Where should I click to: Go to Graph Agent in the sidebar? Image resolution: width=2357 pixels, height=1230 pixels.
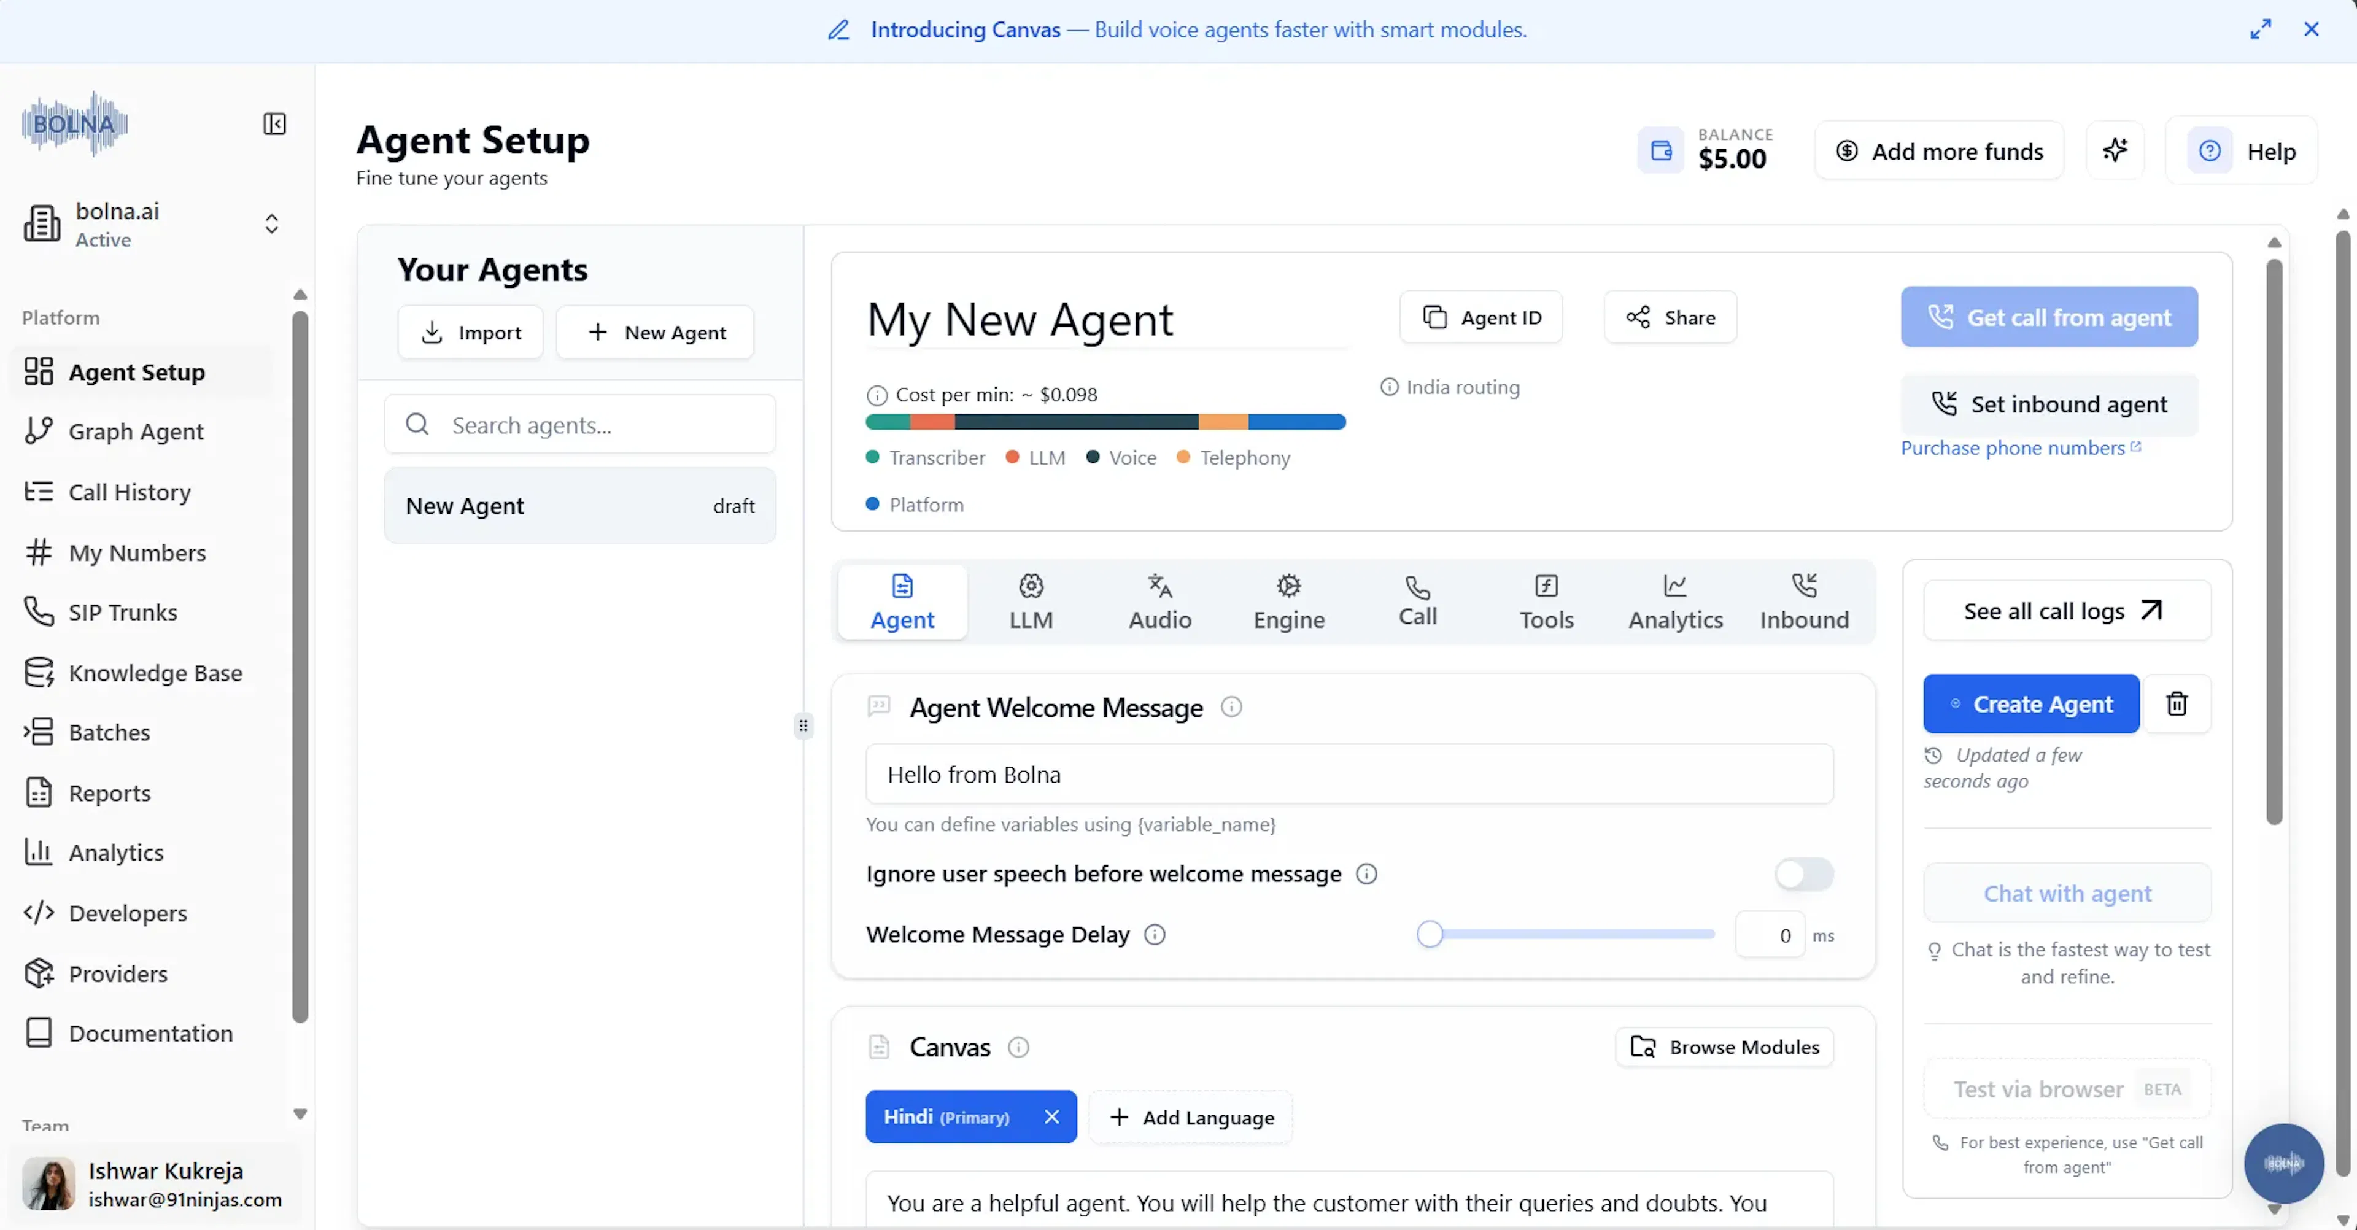pos(142,431)
